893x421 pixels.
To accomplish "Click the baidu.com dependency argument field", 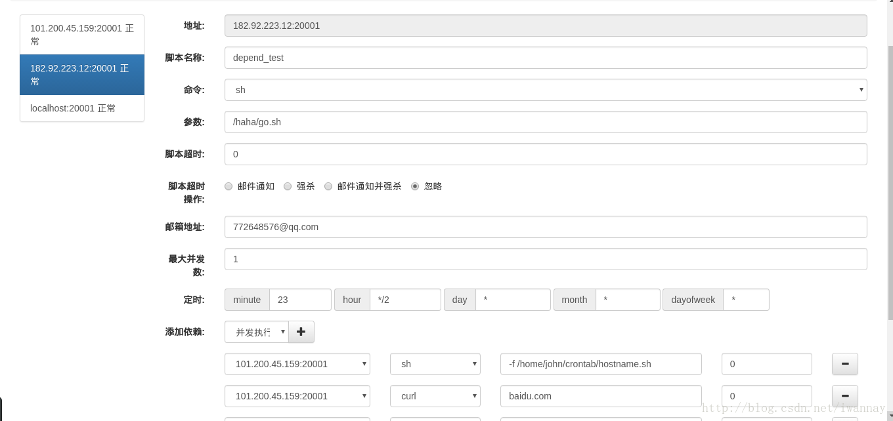I will 601,396.
